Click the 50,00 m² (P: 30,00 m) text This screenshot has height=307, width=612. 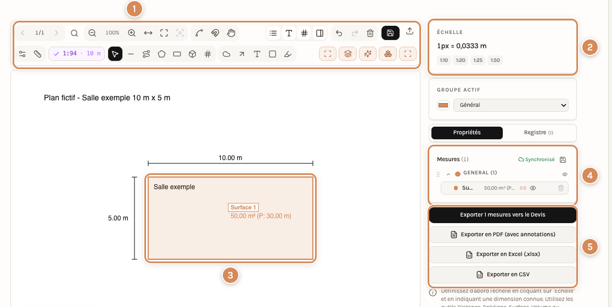261,216
